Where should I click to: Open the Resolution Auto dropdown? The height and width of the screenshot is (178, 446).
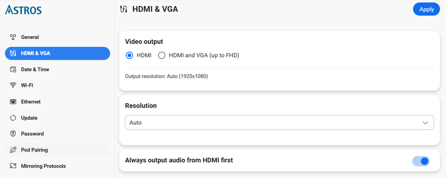click(279, 123)
